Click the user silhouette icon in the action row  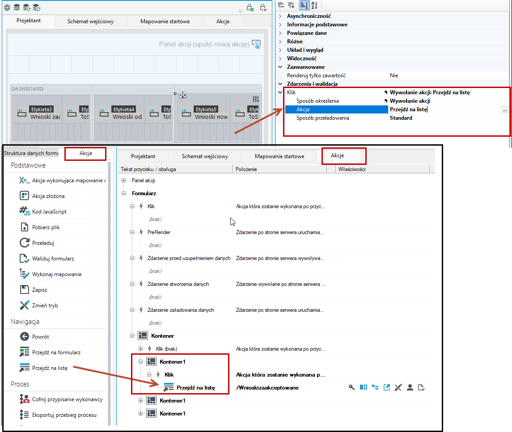click(410, 387)
